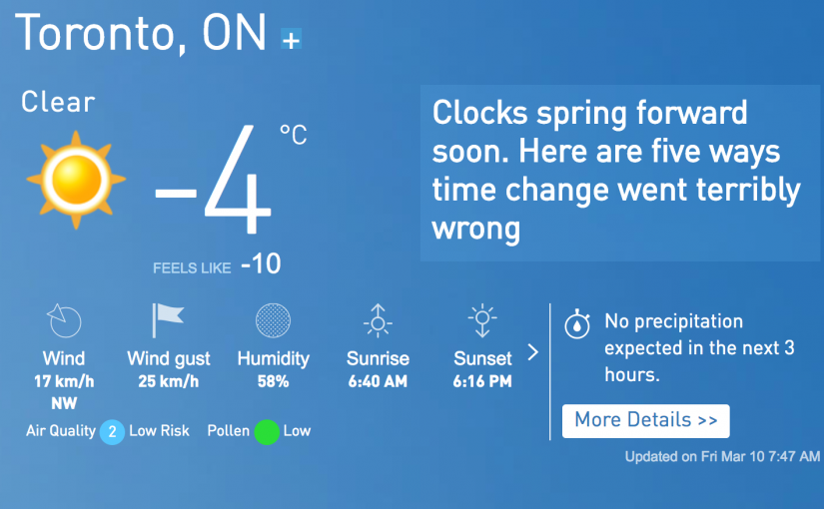Click the Pollen label
The height and width of the screenshot is (509, 824).
tap(229, 431)
